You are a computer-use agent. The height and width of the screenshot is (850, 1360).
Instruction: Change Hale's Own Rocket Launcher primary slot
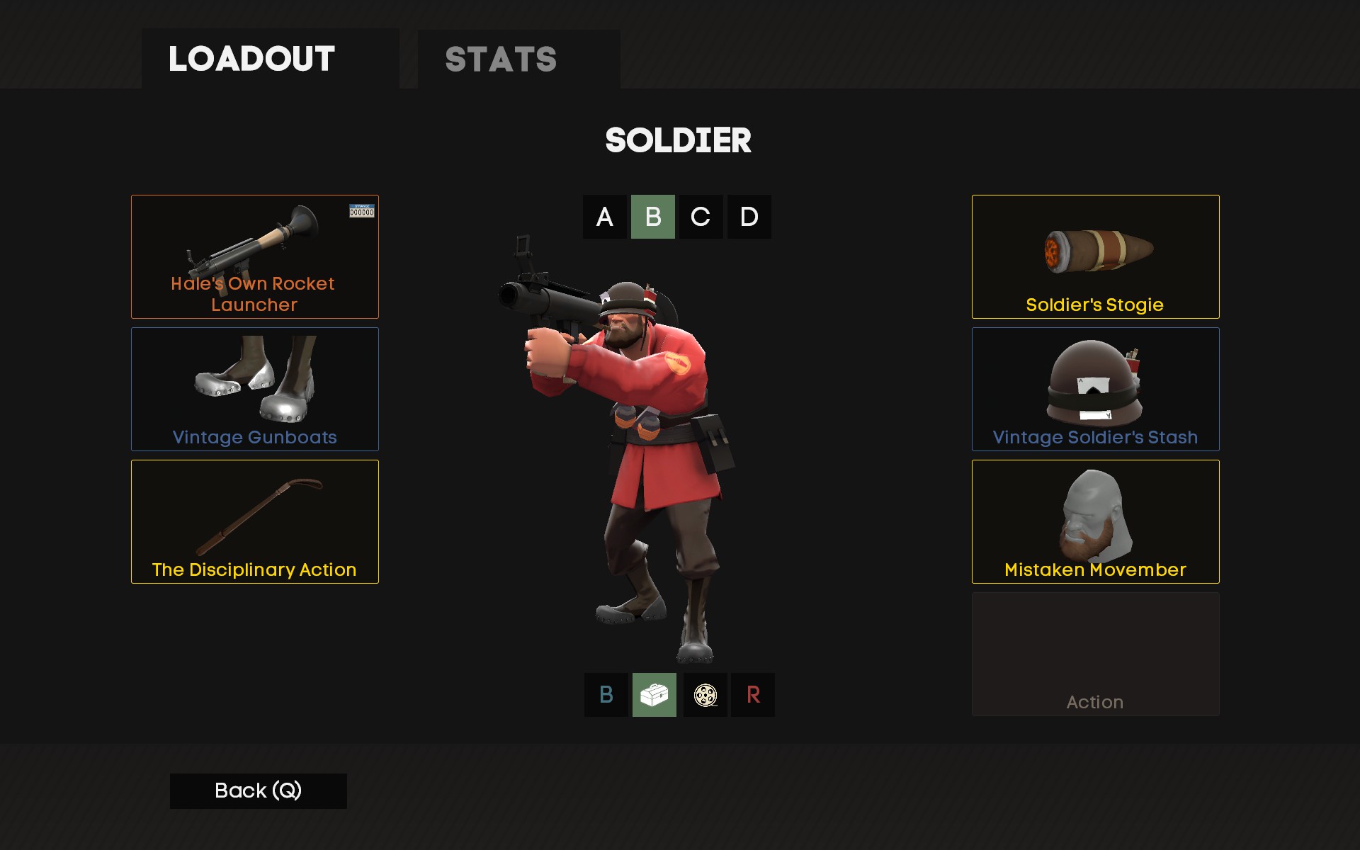click(255, 256)
